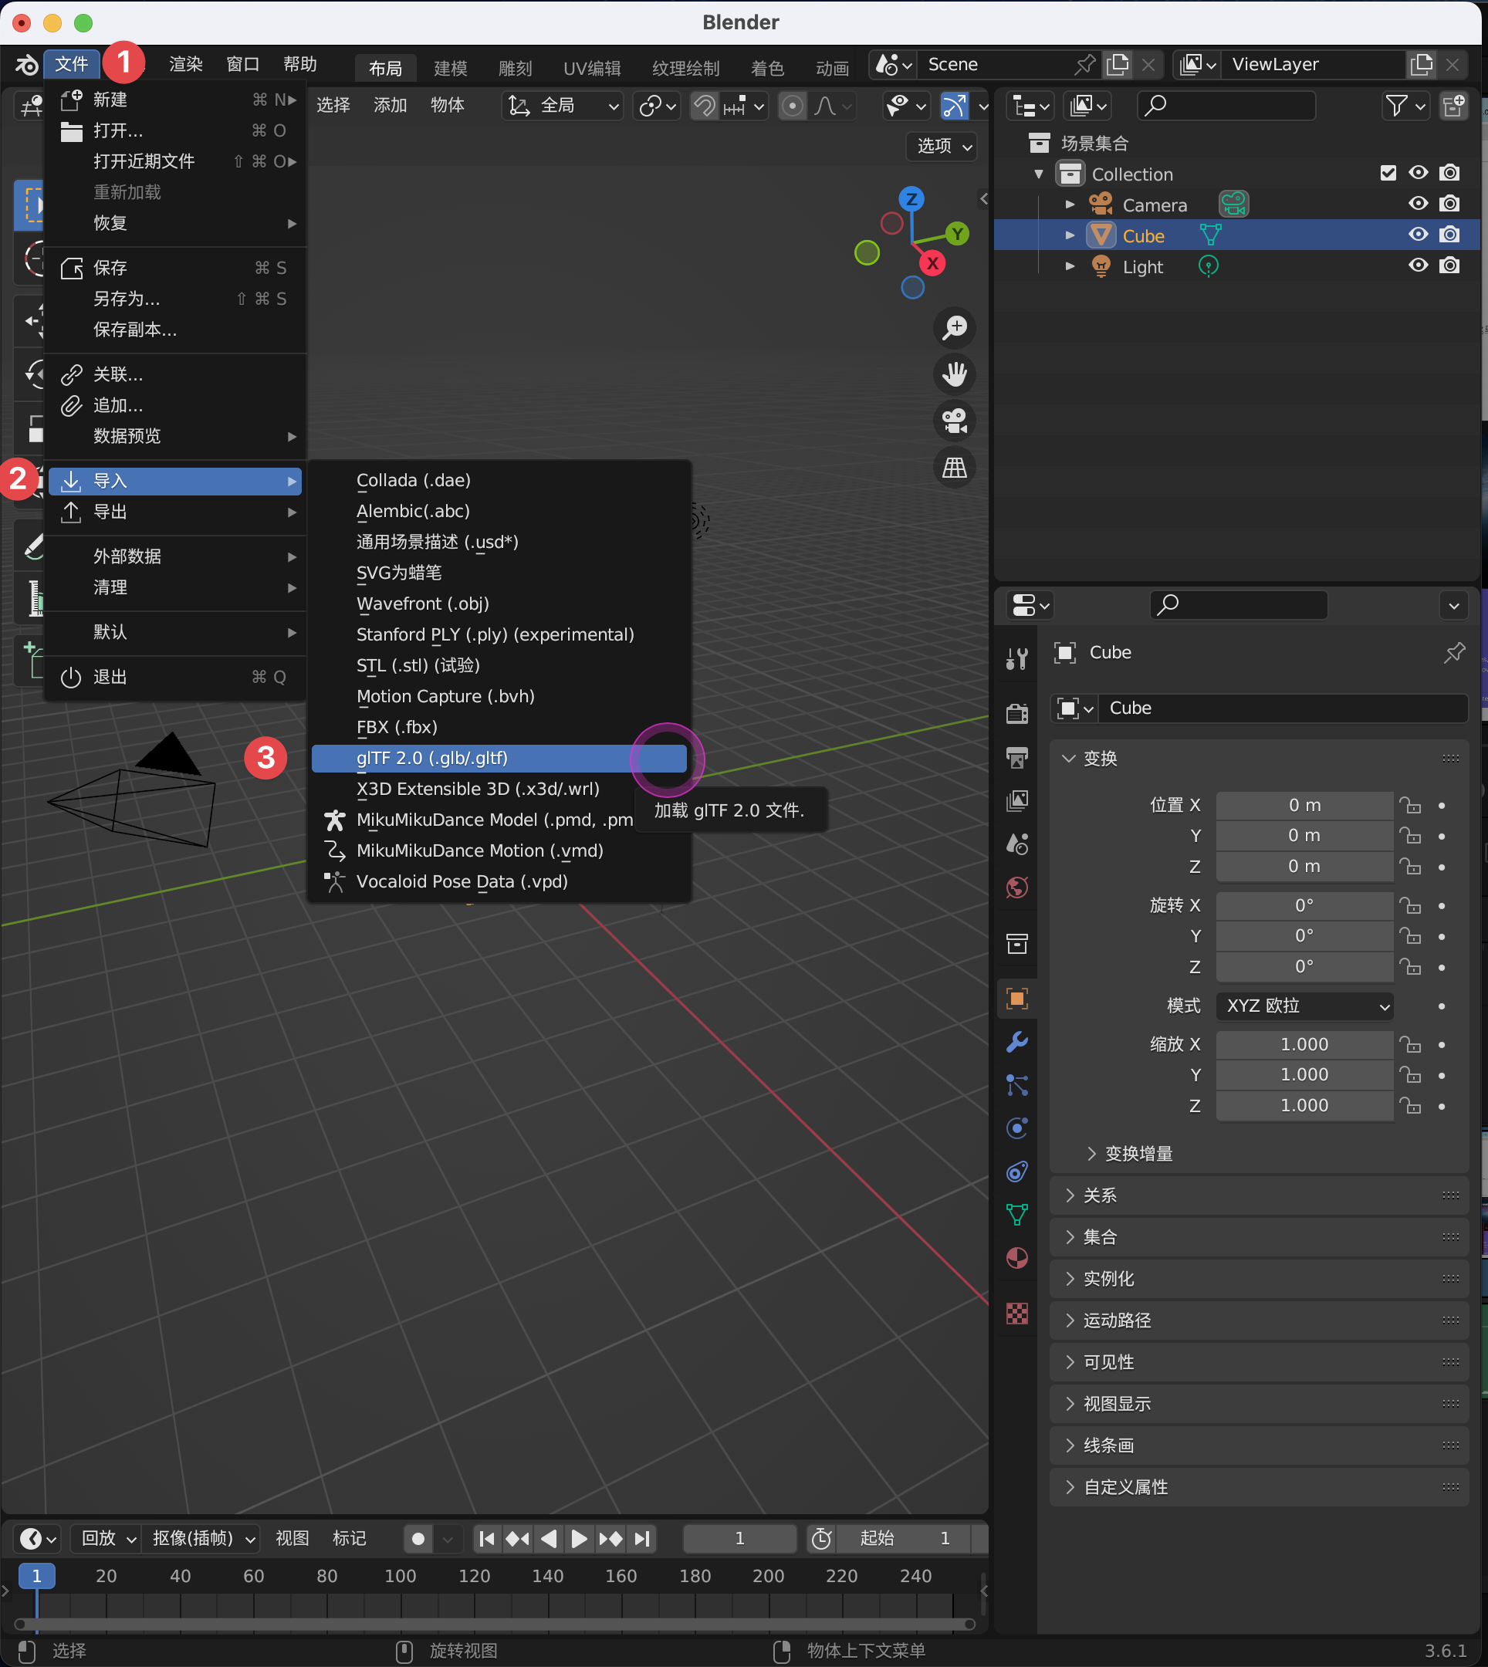Click frame 100 on the timeline
This screenshot has width=1488, height=1667.
pyautogui.click(x=400, y=1575)
